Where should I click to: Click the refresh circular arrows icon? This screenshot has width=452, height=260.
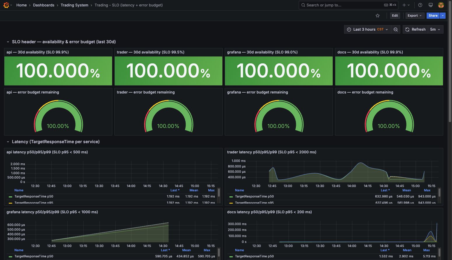pos(407,29)
